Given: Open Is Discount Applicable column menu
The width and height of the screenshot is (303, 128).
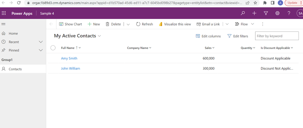Looking at the screenshot, I should point(277,48).
